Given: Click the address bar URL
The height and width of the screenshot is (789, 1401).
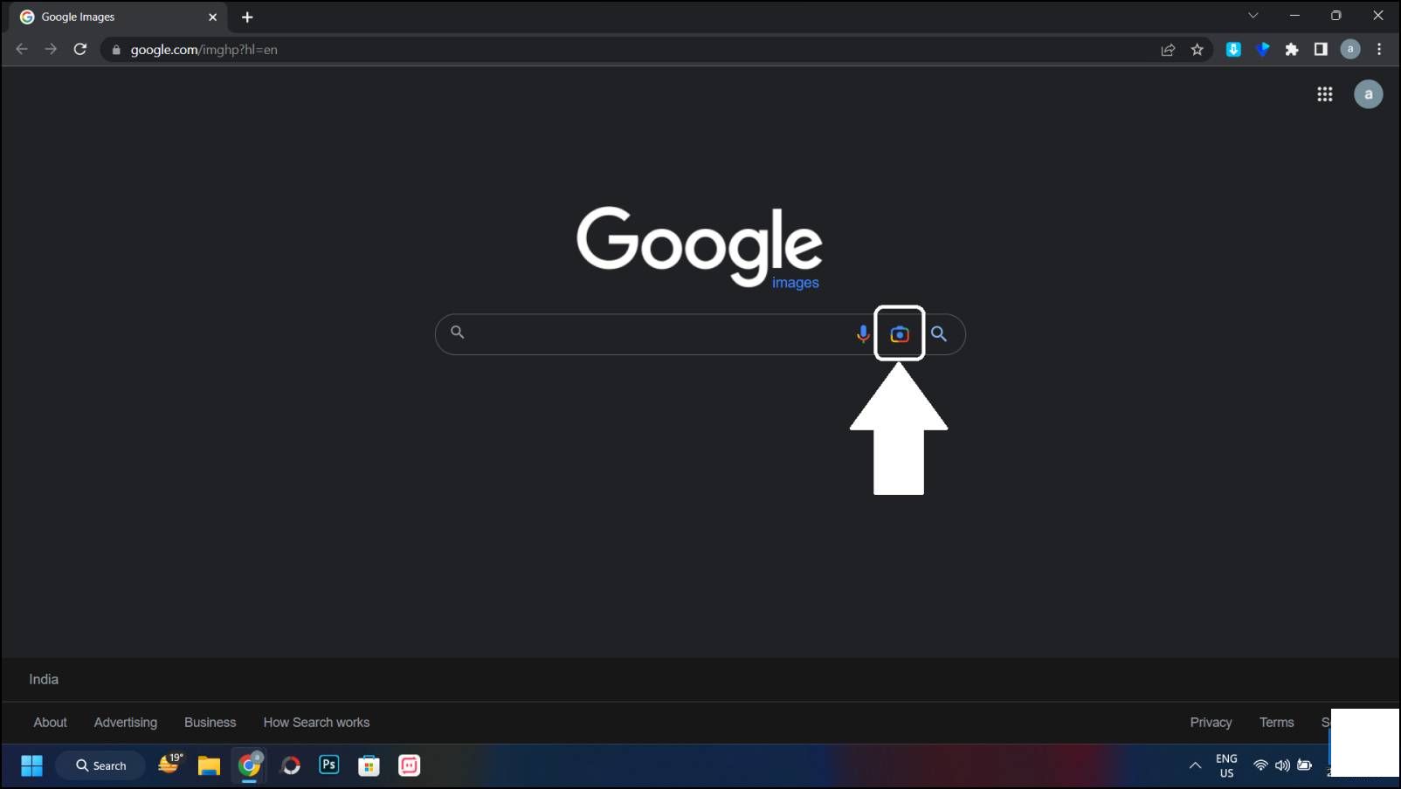Looking at the screenshot, I should click(204, 50).
